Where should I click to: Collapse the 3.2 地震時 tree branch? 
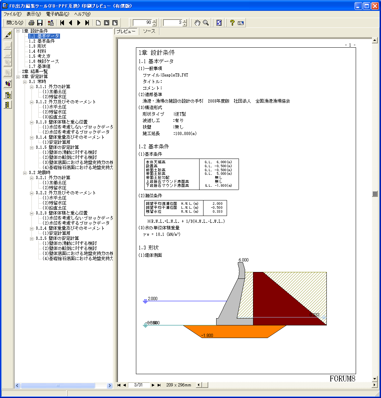pyautogui.click(x=25, y=173)
